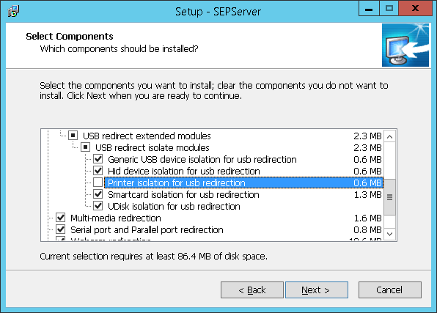Uncheck UDisk isolation for usb redirection
The height and width of the screenshot is (313, 437).
[x=98, y=206]
